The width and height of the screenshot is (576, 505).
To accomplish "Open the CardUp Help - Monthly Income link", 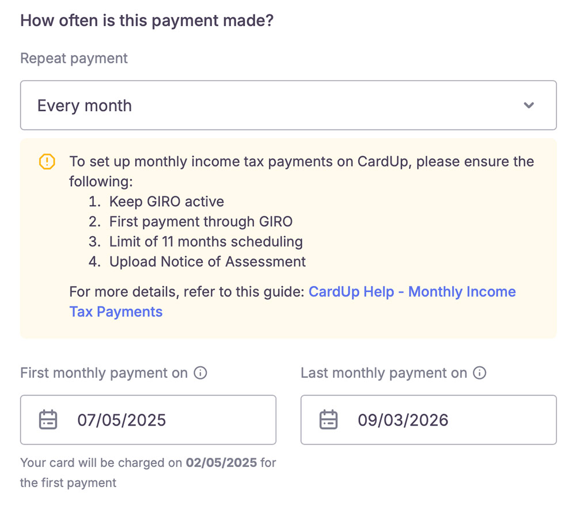I will click(x=412, y=292).
